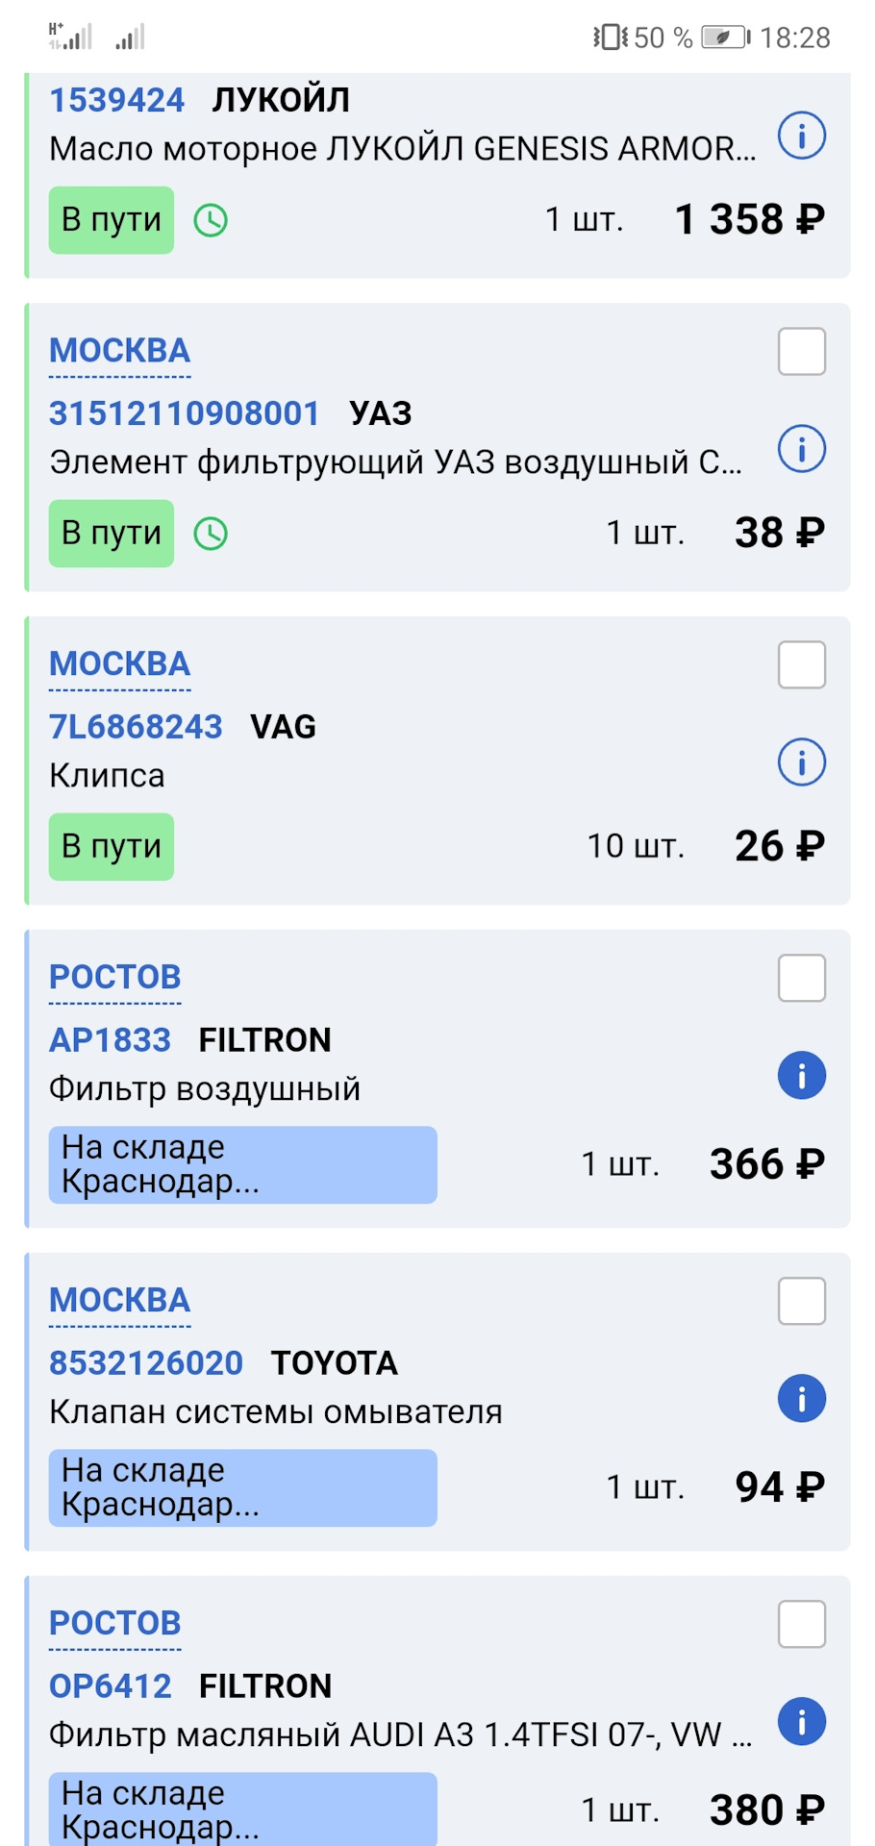This screenshot has width=875, height=1846.
Task: Open info icon for ЛУКОЙЛ motor oil
Action: (801, 136)
